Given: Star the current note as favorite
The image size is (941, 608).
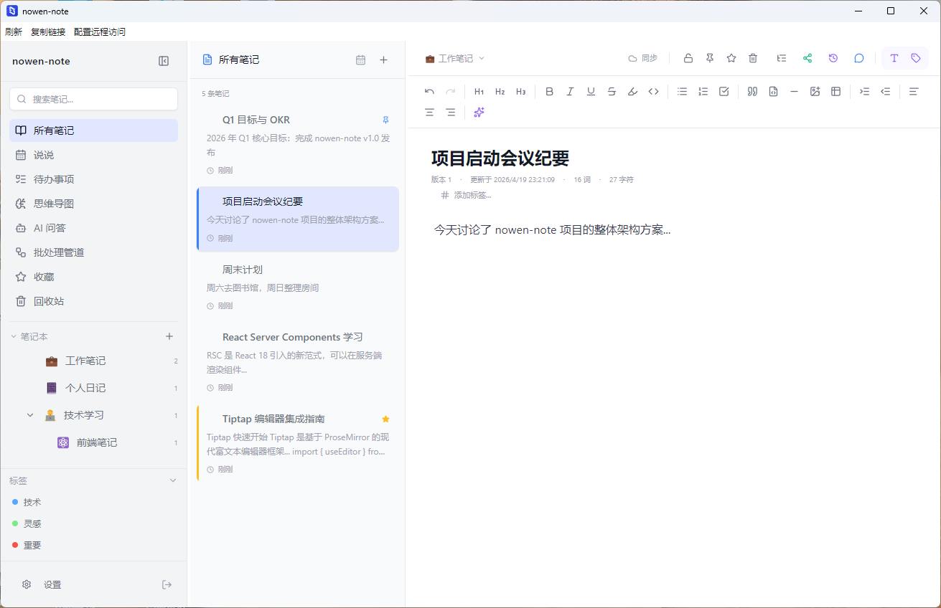Looking at the screenshot, I should (x=731, y=58).
